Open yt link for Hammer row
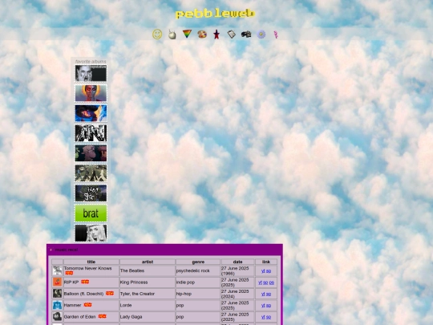 click(263, 306)
